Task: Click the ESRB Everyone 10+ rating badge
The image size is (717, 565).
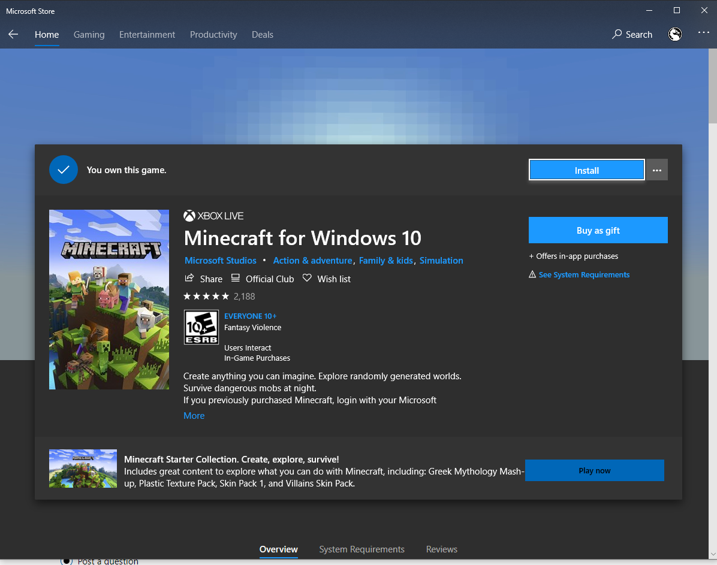Action: click(x=201, y=327)
